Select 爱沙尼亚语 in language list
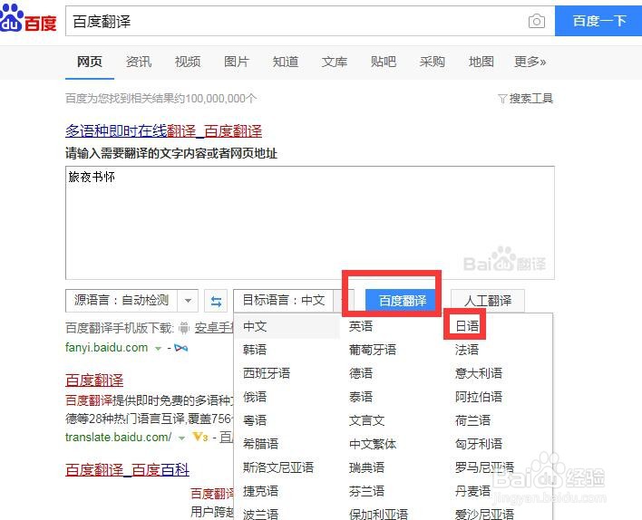This screenshot has width=642, height=520. click(x=484, y=514)
